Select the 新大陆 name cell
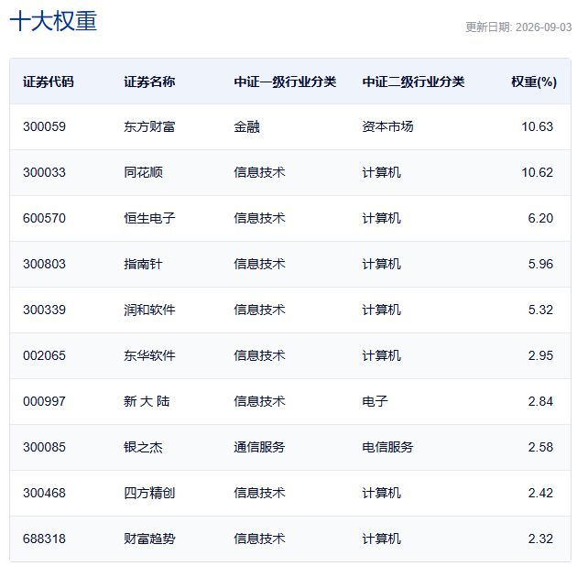The width and height of the screenshot is (577, 566). [147, 401]
